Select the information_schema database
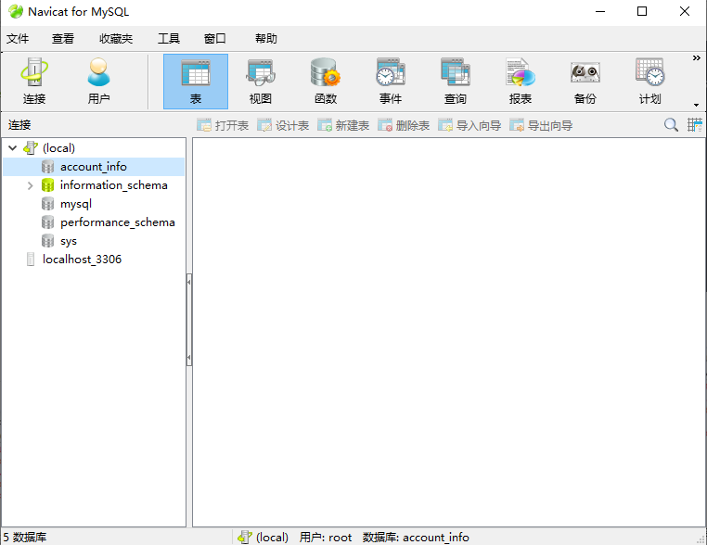The height and width of the screenshot is (545, 707). pyautogui.click(x=113, y=185)
